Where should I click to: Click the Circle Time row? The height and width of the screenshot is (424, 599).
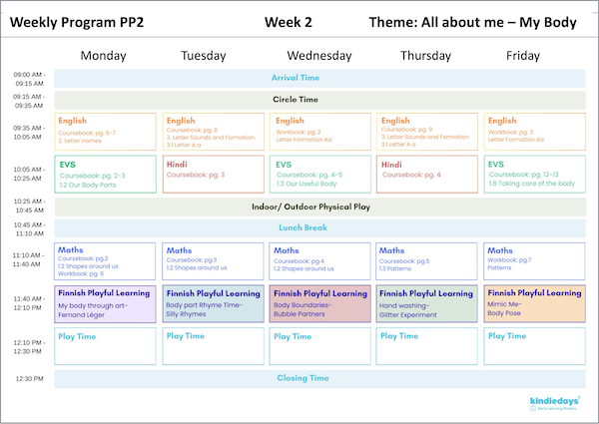pos(318,100)
